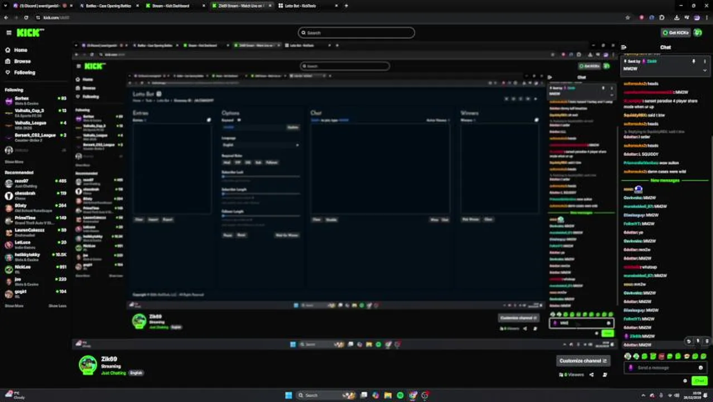
Task: Open the profile avatar menu
Action: pyautogui.click(x=697, y=33)
